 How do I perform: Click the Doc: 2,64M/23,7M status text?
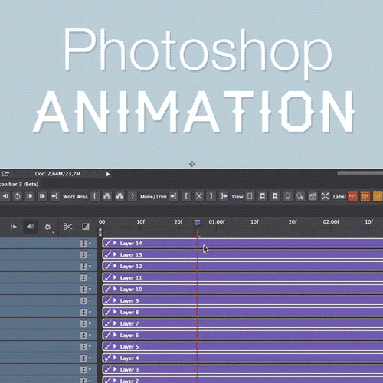pyautogui.click(x=57, y=174)
